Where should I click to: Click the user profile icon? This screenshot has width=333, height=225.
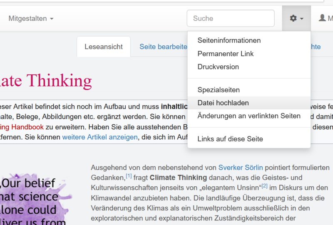322,18
